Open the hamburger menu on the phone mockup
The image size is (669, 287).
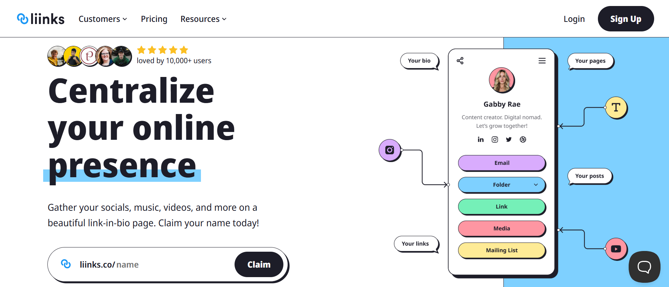pyautogui.click(x=542, y=61)
